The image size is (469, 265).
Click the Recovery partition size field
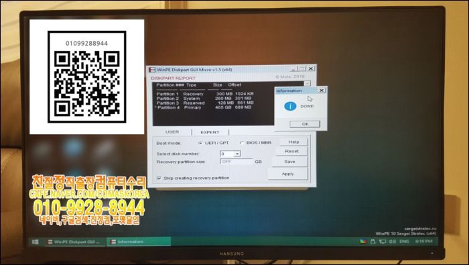click(x=237, y=162)
